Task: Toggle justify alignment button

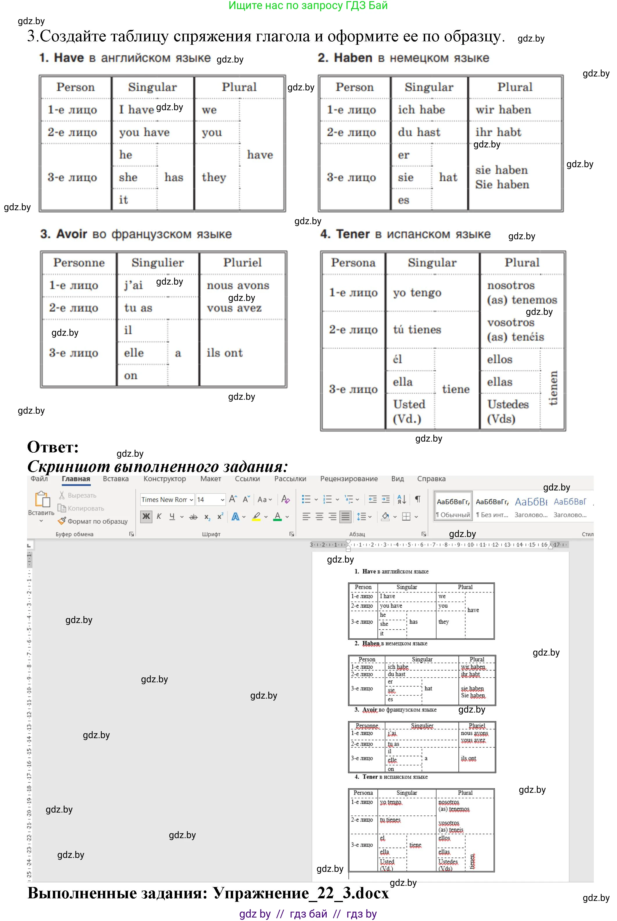Action: pos(345,516)
